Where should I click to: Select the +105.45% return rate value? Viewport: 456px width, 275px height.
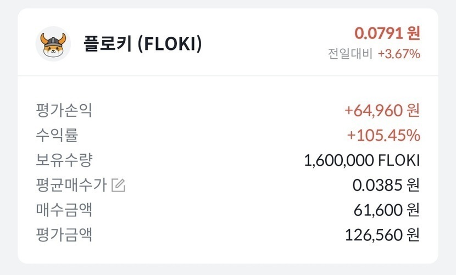click(x=383, y=135)
